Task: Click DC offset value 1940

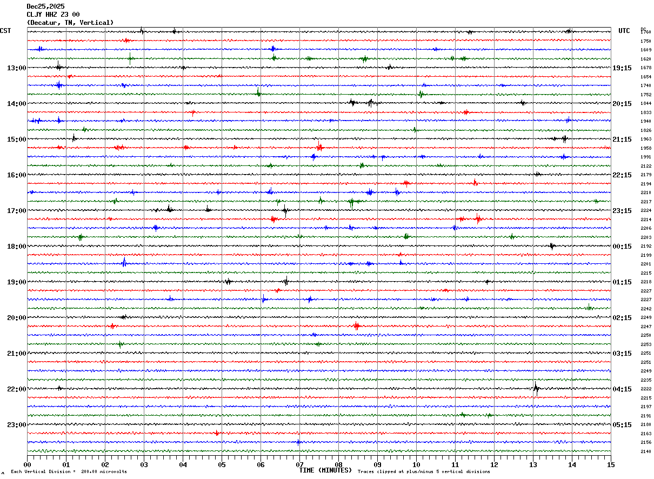Action: 646,122
